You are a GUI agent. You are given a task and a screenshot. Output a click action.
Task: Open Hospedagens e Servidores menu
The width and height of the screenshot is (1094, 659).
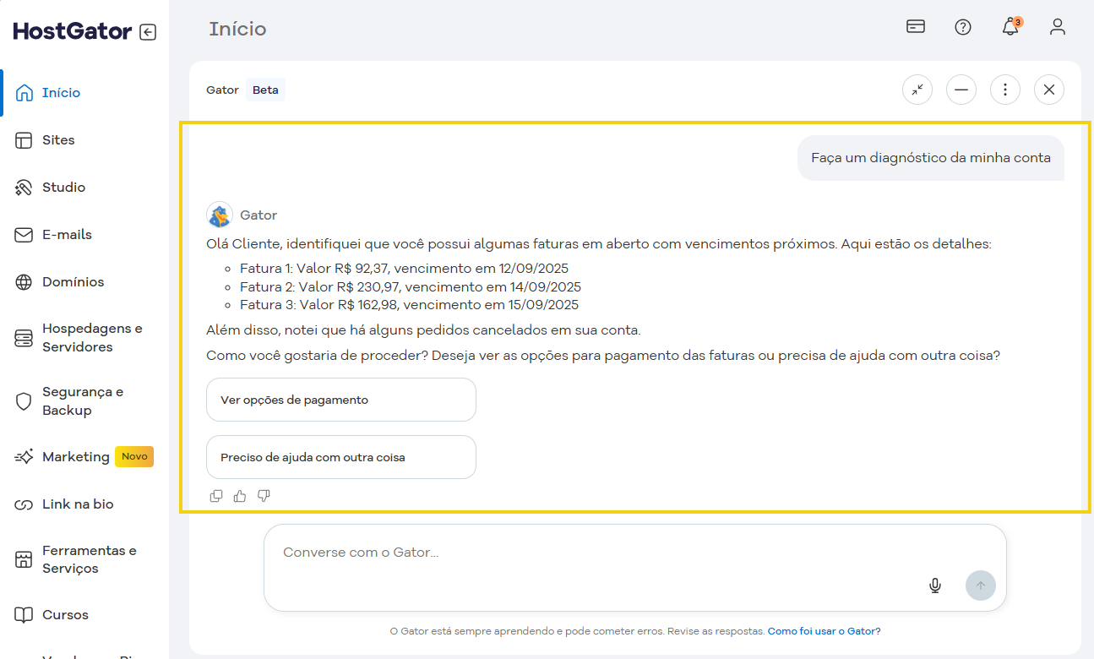[x=91, y=338]
